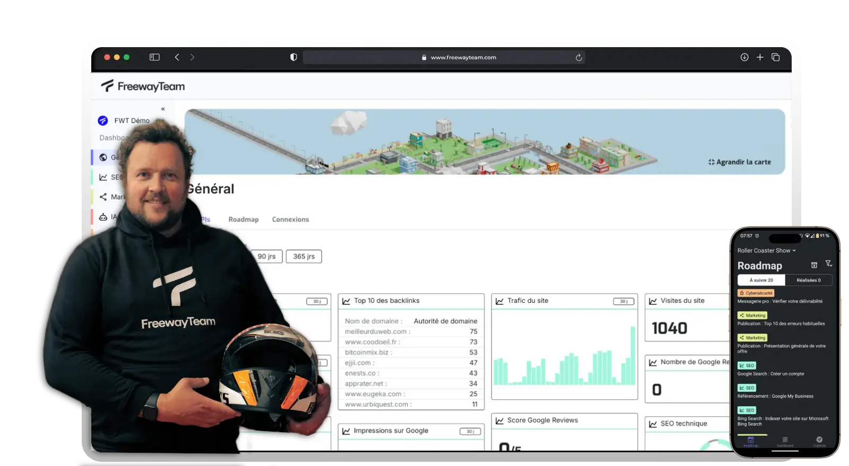Click the Autorité de domaine column header

coord(445,321)
